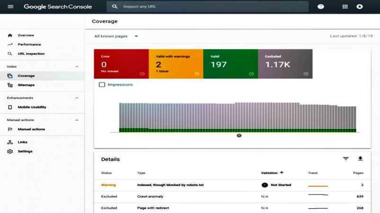This screenshot has width=380, height=213.
Task: Toggle the Excluded status card
Action: point(285,64)
